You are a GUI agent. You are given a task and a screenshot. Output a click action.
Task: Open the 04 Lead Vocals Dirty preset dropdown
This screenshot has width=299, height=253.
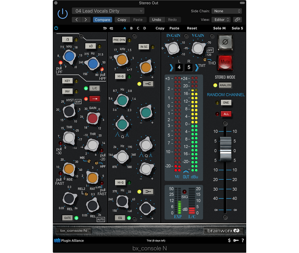[x=108, y=11]
